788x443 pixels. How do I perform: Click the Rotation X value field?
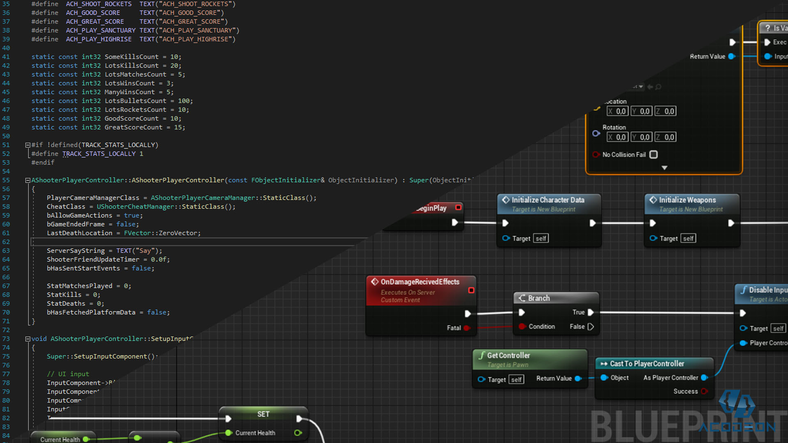pyautogui.click(x=617, y=137)
